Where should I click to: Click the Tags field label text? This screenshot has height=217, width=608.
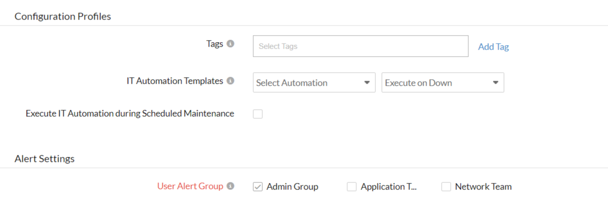215,44
